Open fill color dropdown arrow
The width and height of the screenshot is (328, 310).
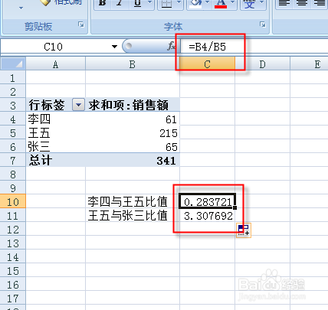click(208, 2)
